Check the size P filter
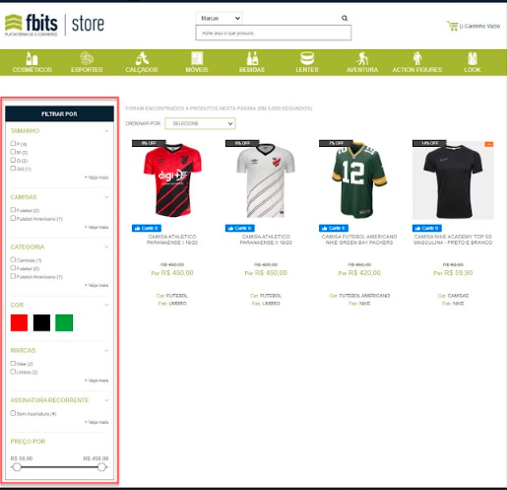The height and width of the screenshot is (490, 507). click(x=13, y=143)
